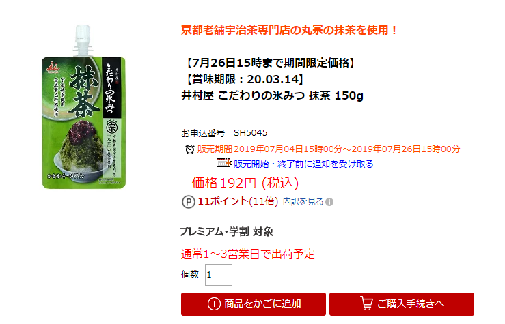Open the 販売開始・終了前に通知を受け取る link

pos(303,164)
